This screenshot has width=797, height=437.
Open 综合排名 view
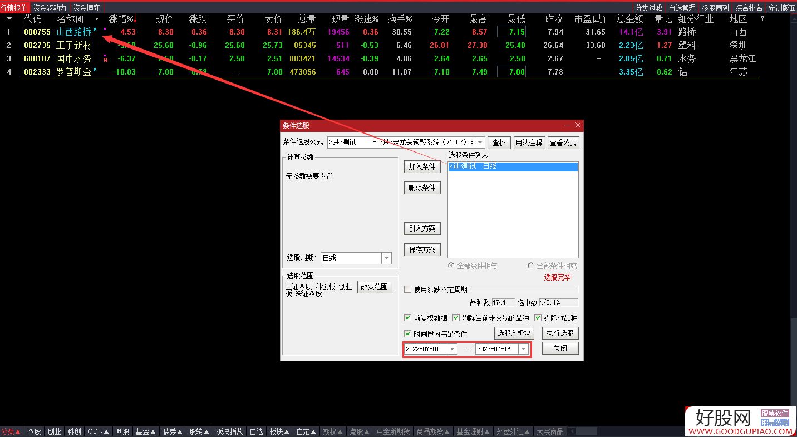(749, 8)
